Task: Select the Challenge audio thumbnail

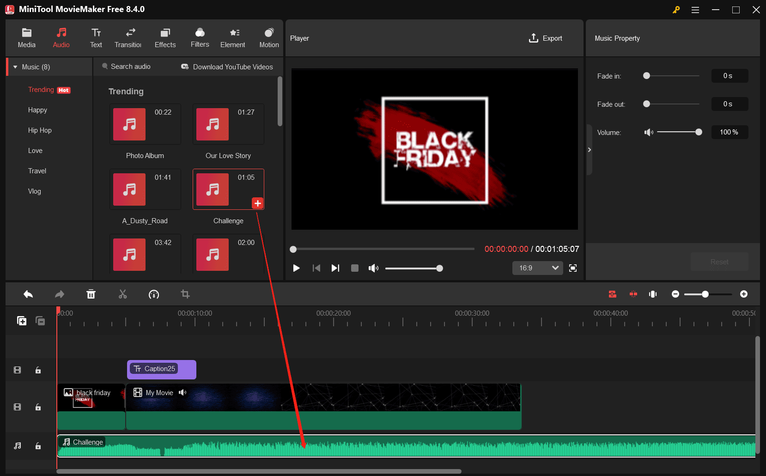Action: (212, 189)
